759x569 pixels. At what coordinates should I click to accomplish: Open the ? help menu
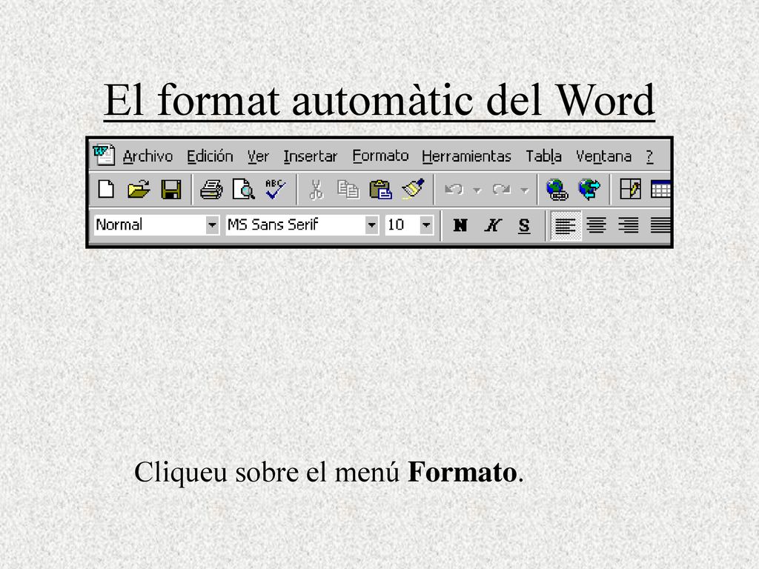point(649,156)
